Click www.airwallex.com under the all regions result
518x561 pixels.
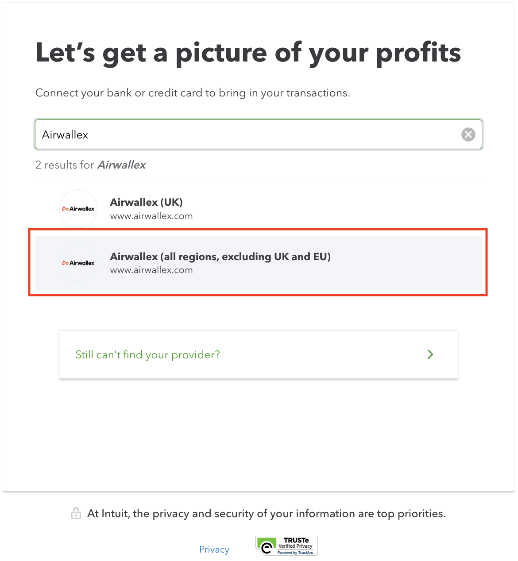151,270
